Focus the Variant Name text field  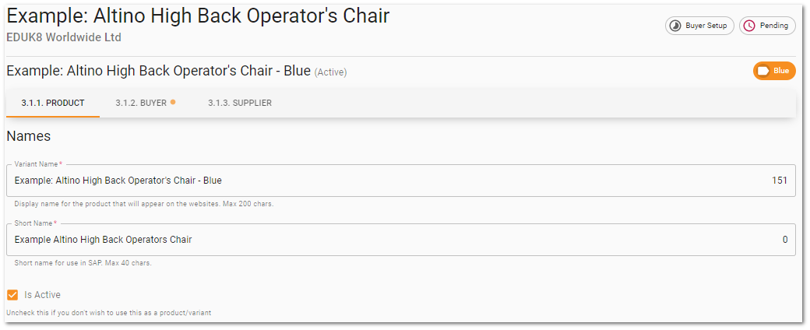pos(401,181)
